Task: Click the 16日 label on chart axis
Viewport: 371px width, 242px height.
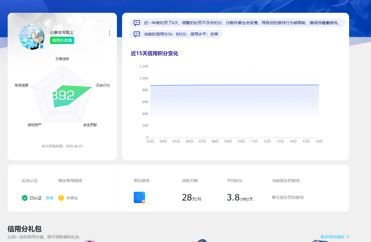Action: tap(319, 141)
